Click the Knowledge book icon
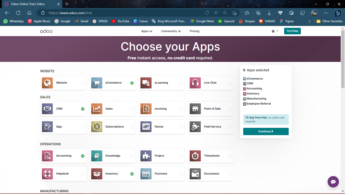The width and height of the screenshot is (345, 194). point(96,156)
